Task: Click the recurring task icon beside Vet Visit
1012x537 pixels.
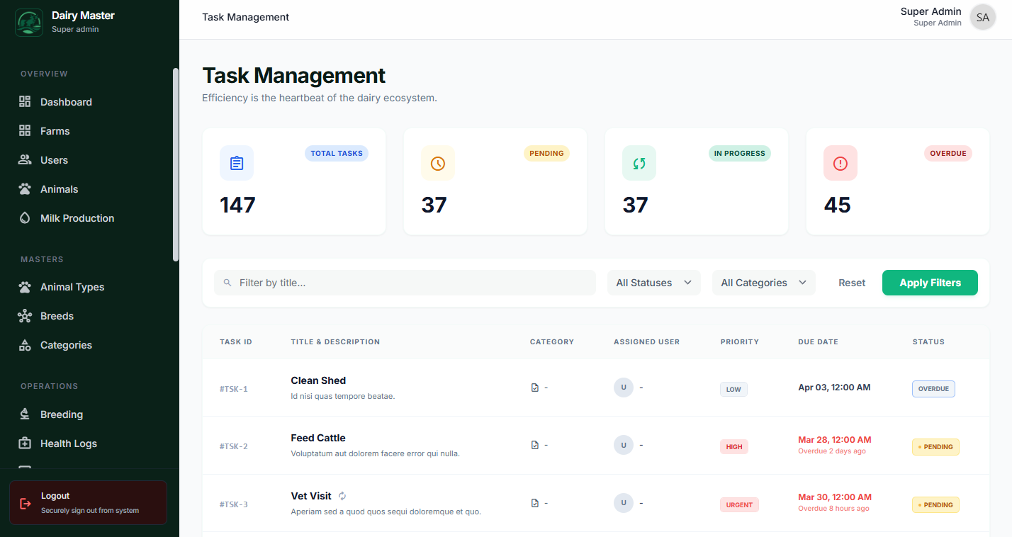Action: pos(341,496)
